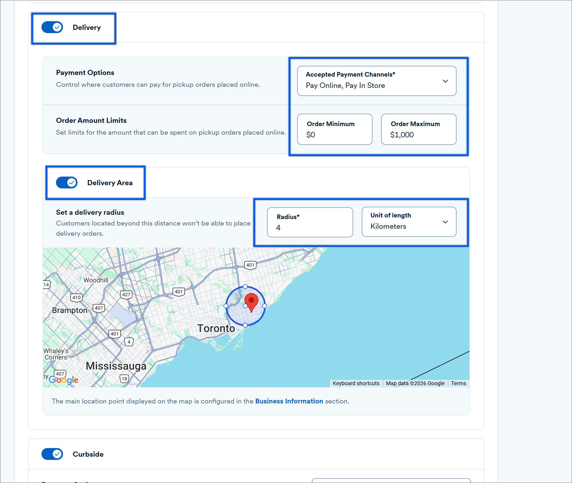Click the left handle of delivery circle
Viewport: 572px width, 483px height.
click(226, 306)
